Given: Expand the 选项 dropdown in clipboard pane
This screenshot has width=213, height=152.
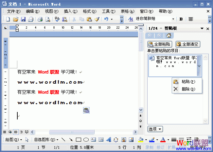Looking at the screenshot, I should click(x=155, y=129).
